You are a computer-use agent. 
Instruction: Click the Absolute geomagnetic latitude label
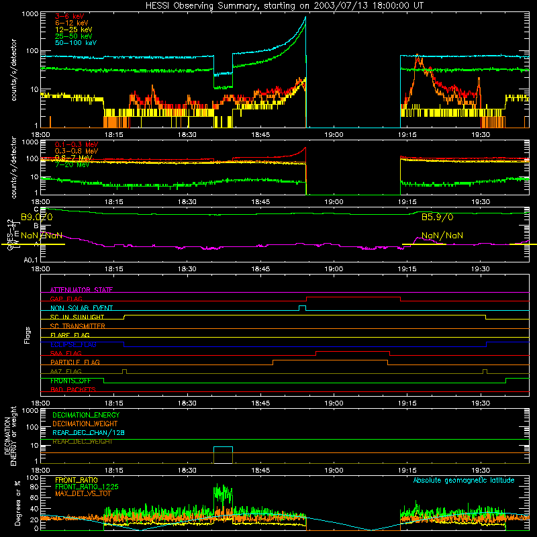click(x=464, y=481)
